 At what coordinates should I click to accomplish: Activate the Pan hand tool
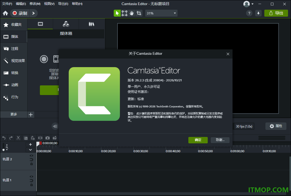pyautogui.click(x=131, y=13)
